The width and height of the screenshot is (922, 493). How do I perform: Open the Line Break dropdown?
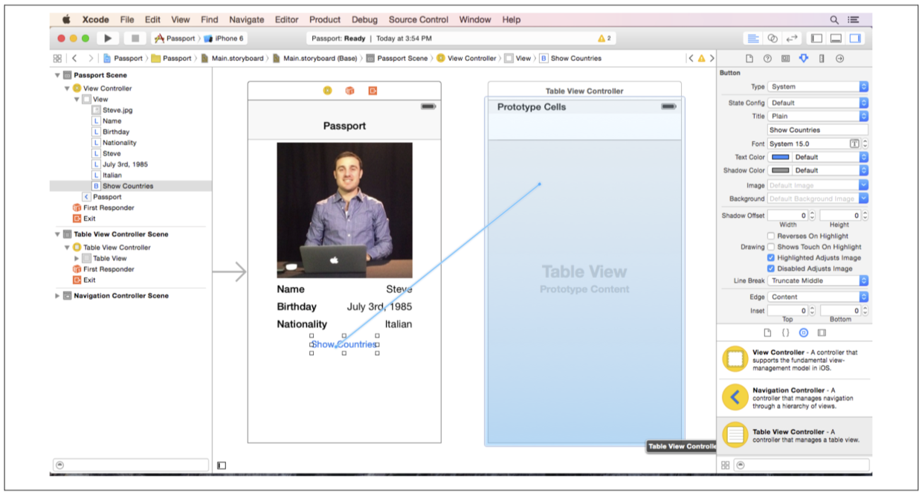click(818, 281)
